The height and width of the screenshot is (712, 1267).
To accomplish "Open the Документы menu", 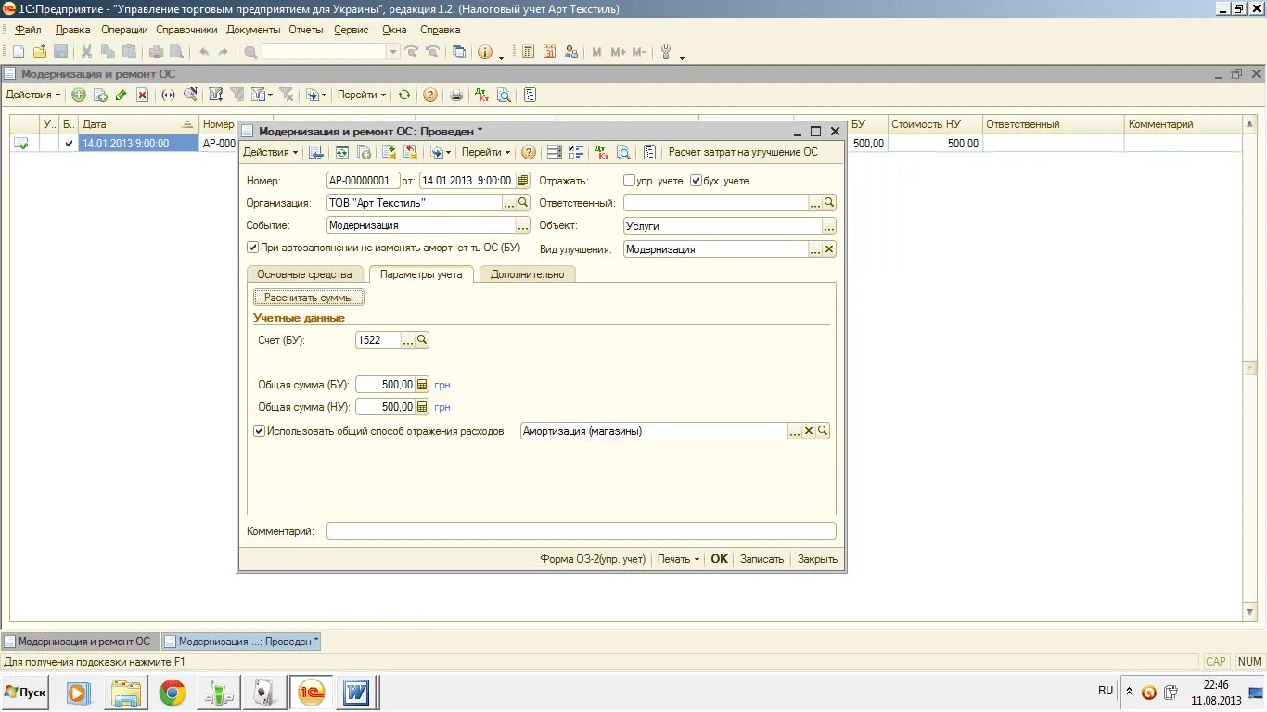I will tap(253, 30).
